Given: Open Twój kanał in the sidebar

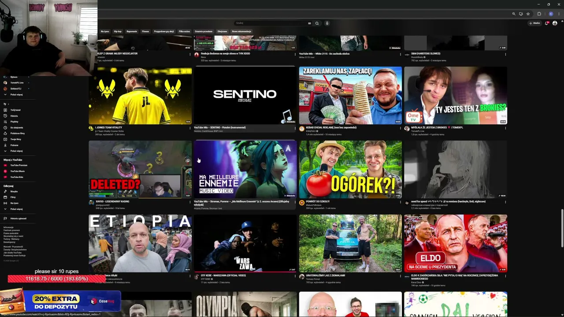Looking at the screenshot, I should [15, 110].
